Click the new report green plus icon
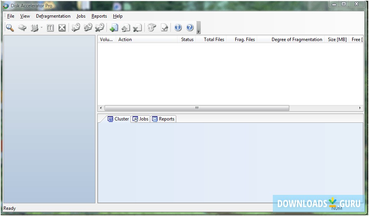The width and height of the screenshot is (369, 216). [x=114, y=28]
